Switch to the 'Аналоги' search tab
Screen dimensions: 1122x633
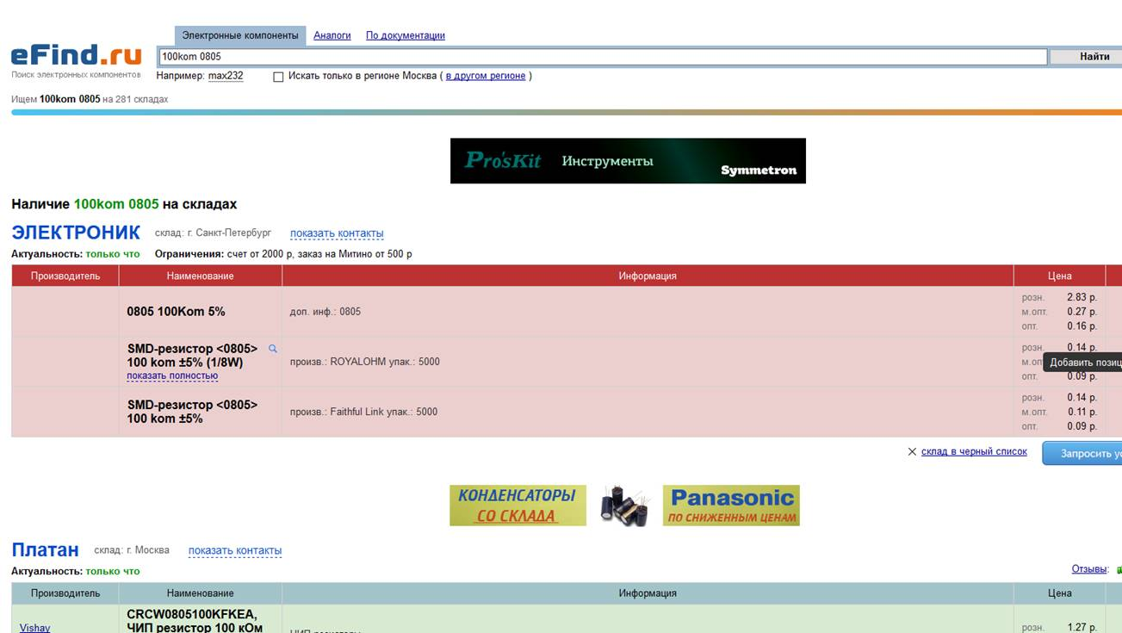(x=332, y=35)
